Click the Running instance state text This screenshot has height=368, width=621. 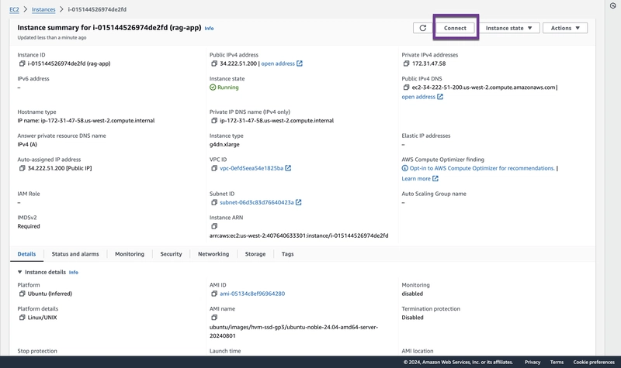pos(228,88)
